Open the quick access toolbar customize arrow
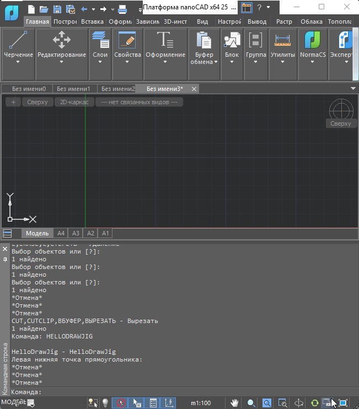This screenshot has height=409, width=359. point(140,10)
